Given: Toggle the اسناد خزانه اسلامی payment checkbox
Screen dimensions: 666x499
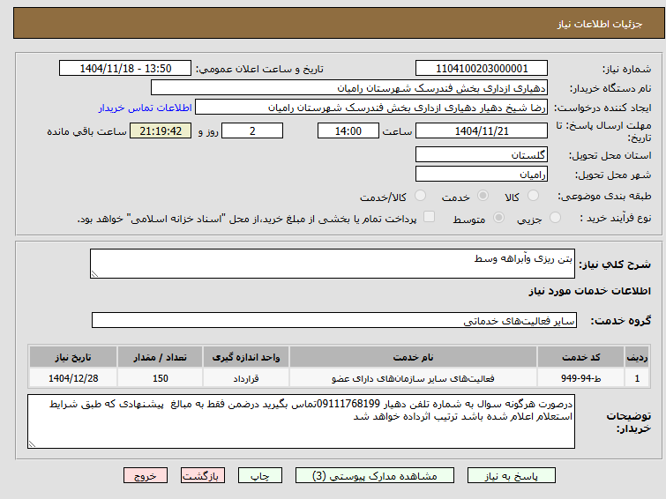Looking at the screenshot, I should pyautogui.click(x=430, y=217).
